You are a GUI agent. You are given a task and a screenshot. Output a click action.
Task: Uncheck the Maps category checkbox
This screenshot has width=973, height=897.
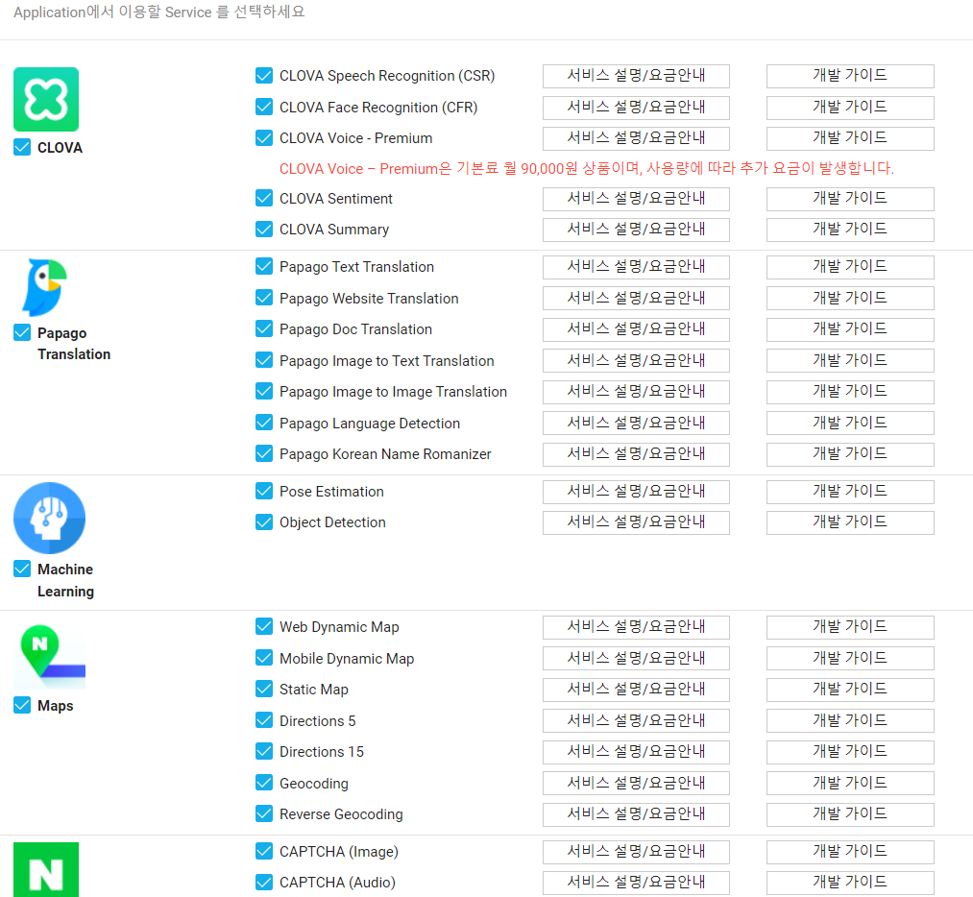click(22, 705)
